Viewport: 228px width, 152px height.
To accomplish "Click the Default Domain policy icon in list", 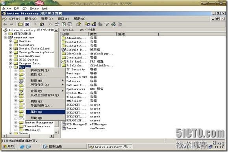I will click(64, 50).
